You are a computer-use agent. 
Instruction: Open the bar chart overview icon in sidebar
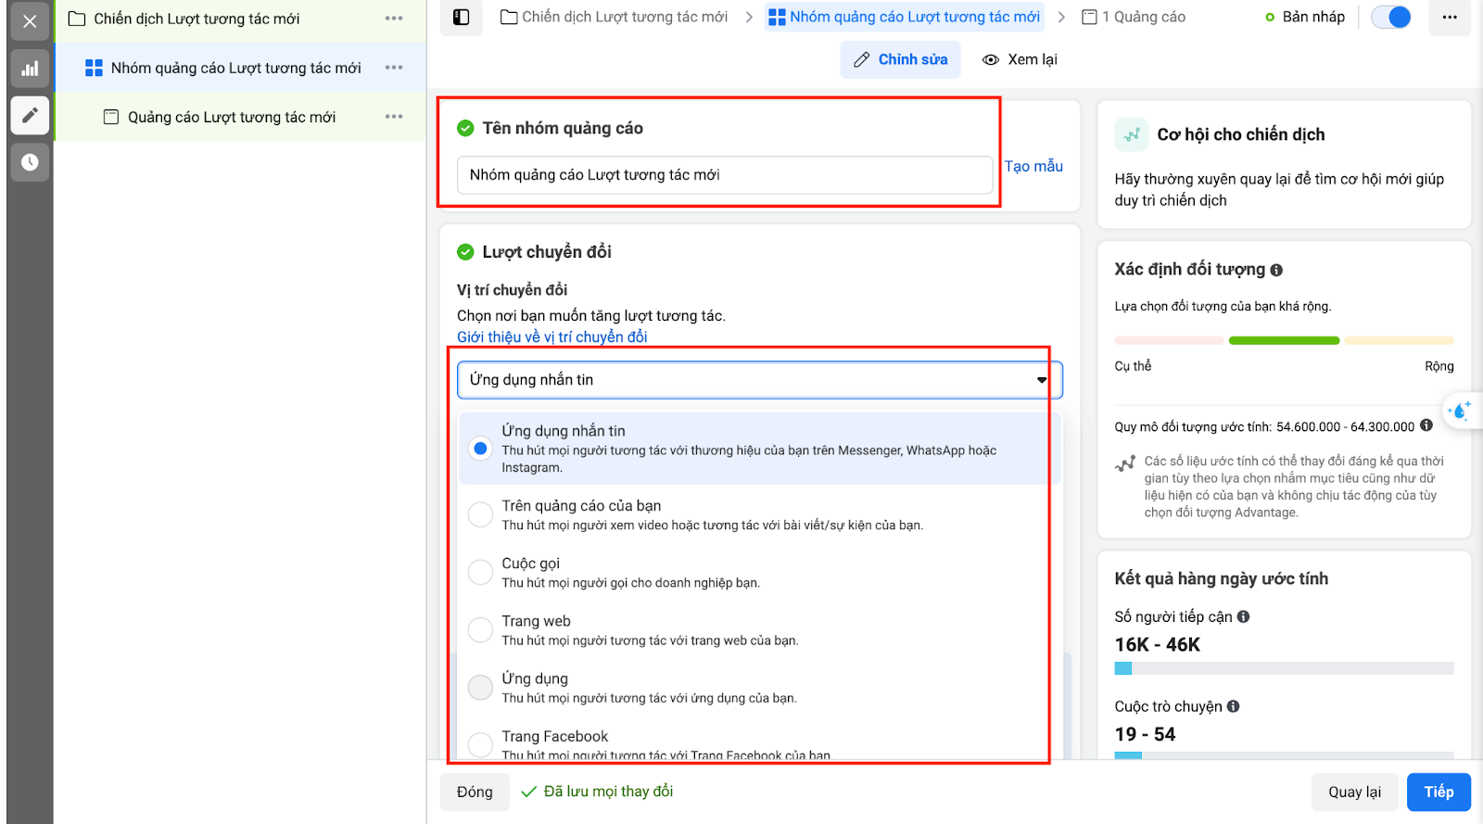30,69
